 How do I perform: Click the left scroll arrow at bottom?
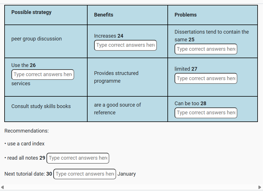pos(3,187)
